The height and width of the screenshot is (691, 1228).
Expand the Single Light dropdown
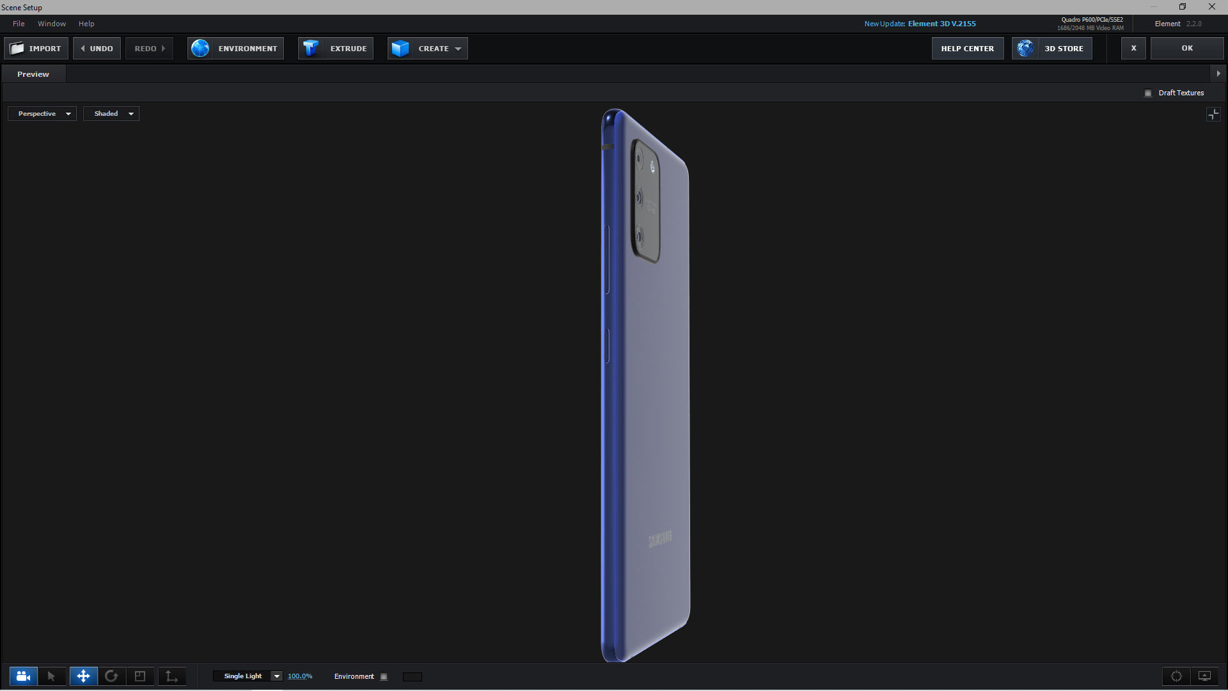click(x=276, y=676)
